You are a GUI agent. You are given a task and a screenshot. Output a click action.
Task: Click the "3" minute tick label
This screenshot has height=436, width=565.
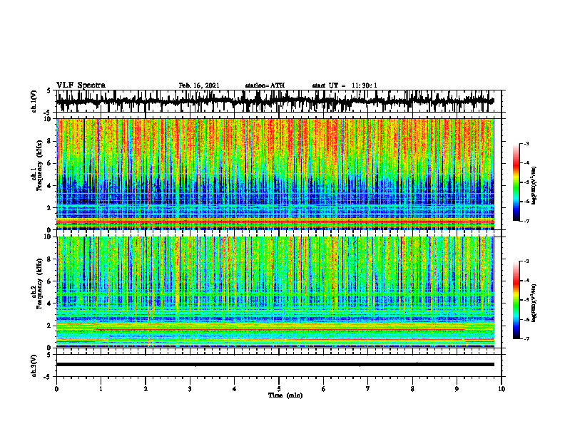tap(190, 389)
